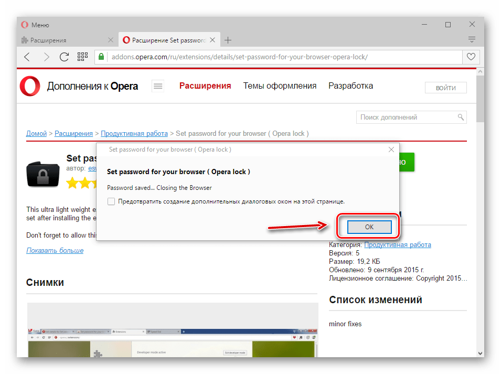The image size is (501, 374).
Task: Go forward with the forward arrow
Action: pos(47,57)
